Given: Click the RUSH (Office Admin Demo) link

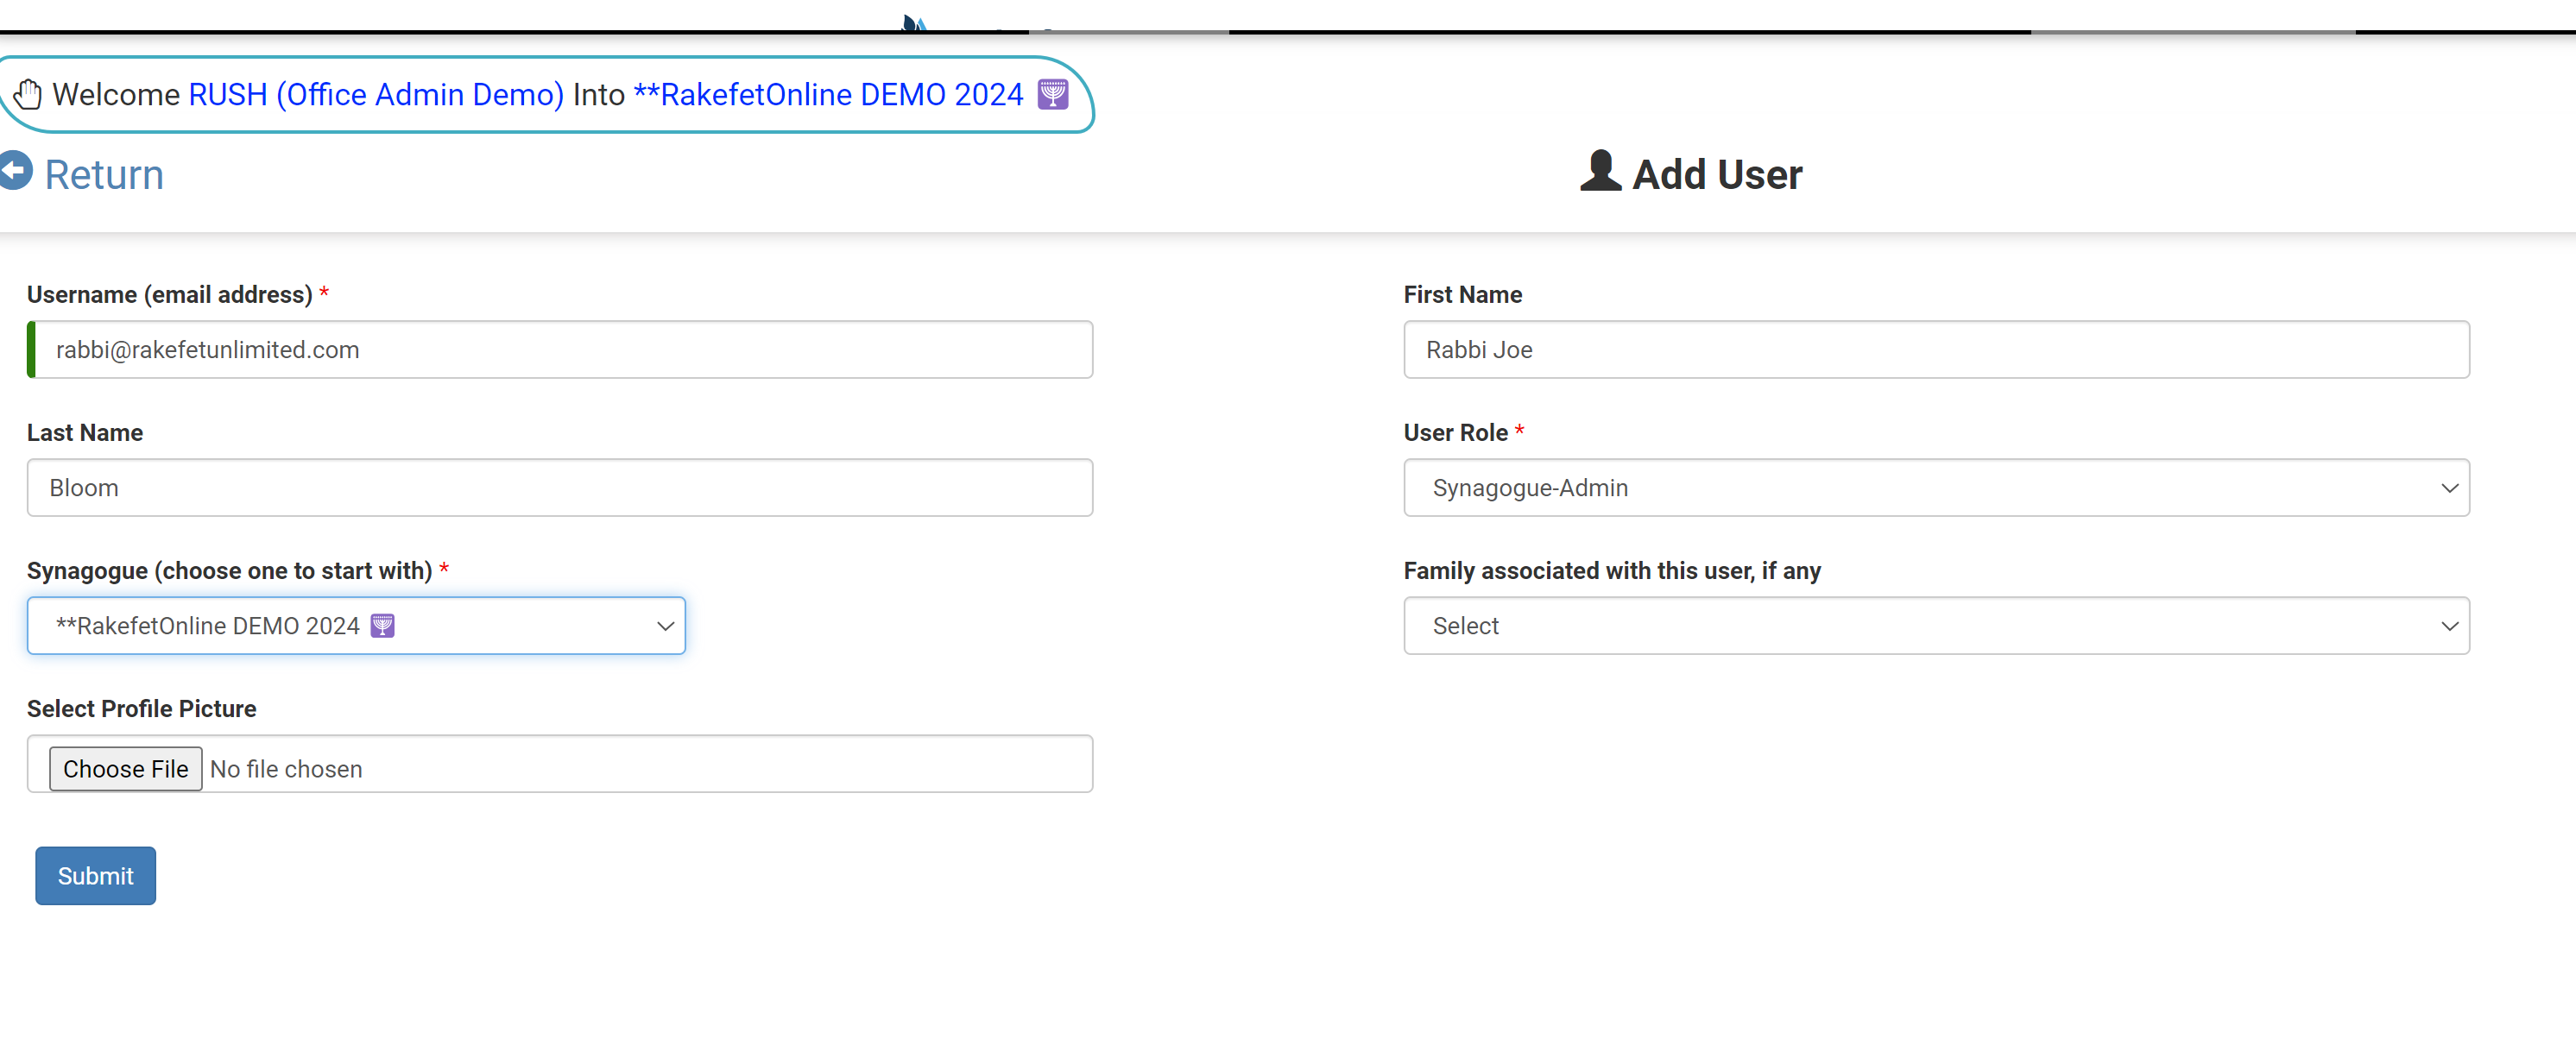Looking at the screenshot, I should tap(376, 94).
